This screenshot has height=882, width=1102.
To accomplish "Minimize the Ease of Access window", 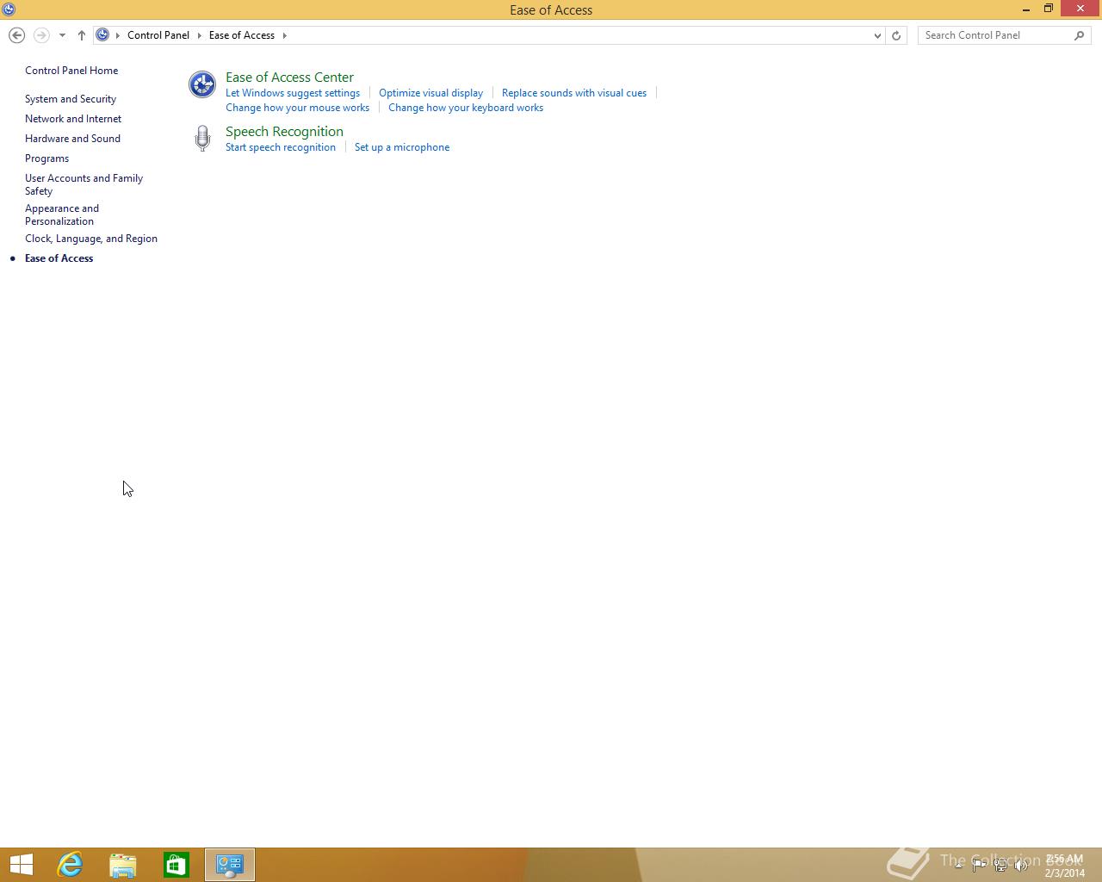I will 1026,9.
